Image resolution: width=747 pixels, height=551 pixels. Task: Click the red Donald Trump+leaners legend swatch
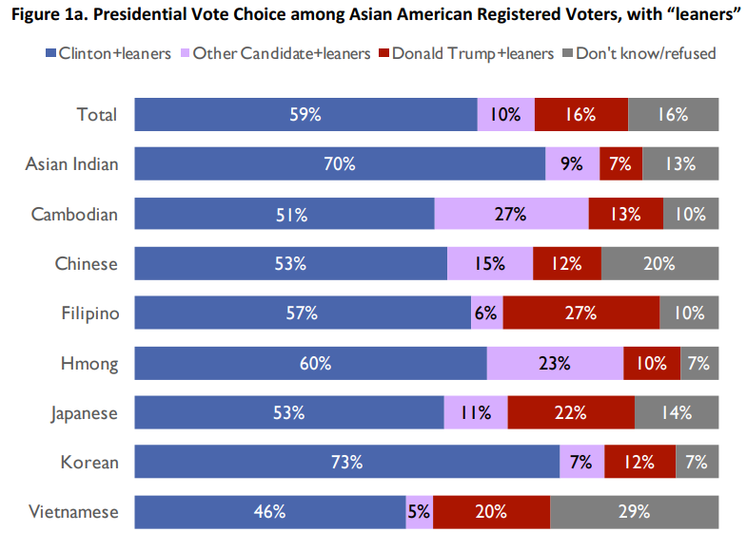383,54
